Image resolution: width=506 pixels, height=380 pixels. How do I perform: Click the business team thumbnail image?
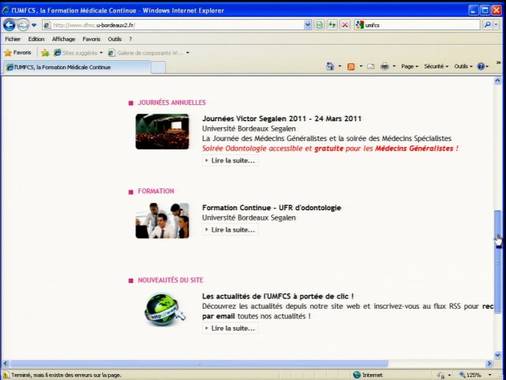click(x=162, y=221)
